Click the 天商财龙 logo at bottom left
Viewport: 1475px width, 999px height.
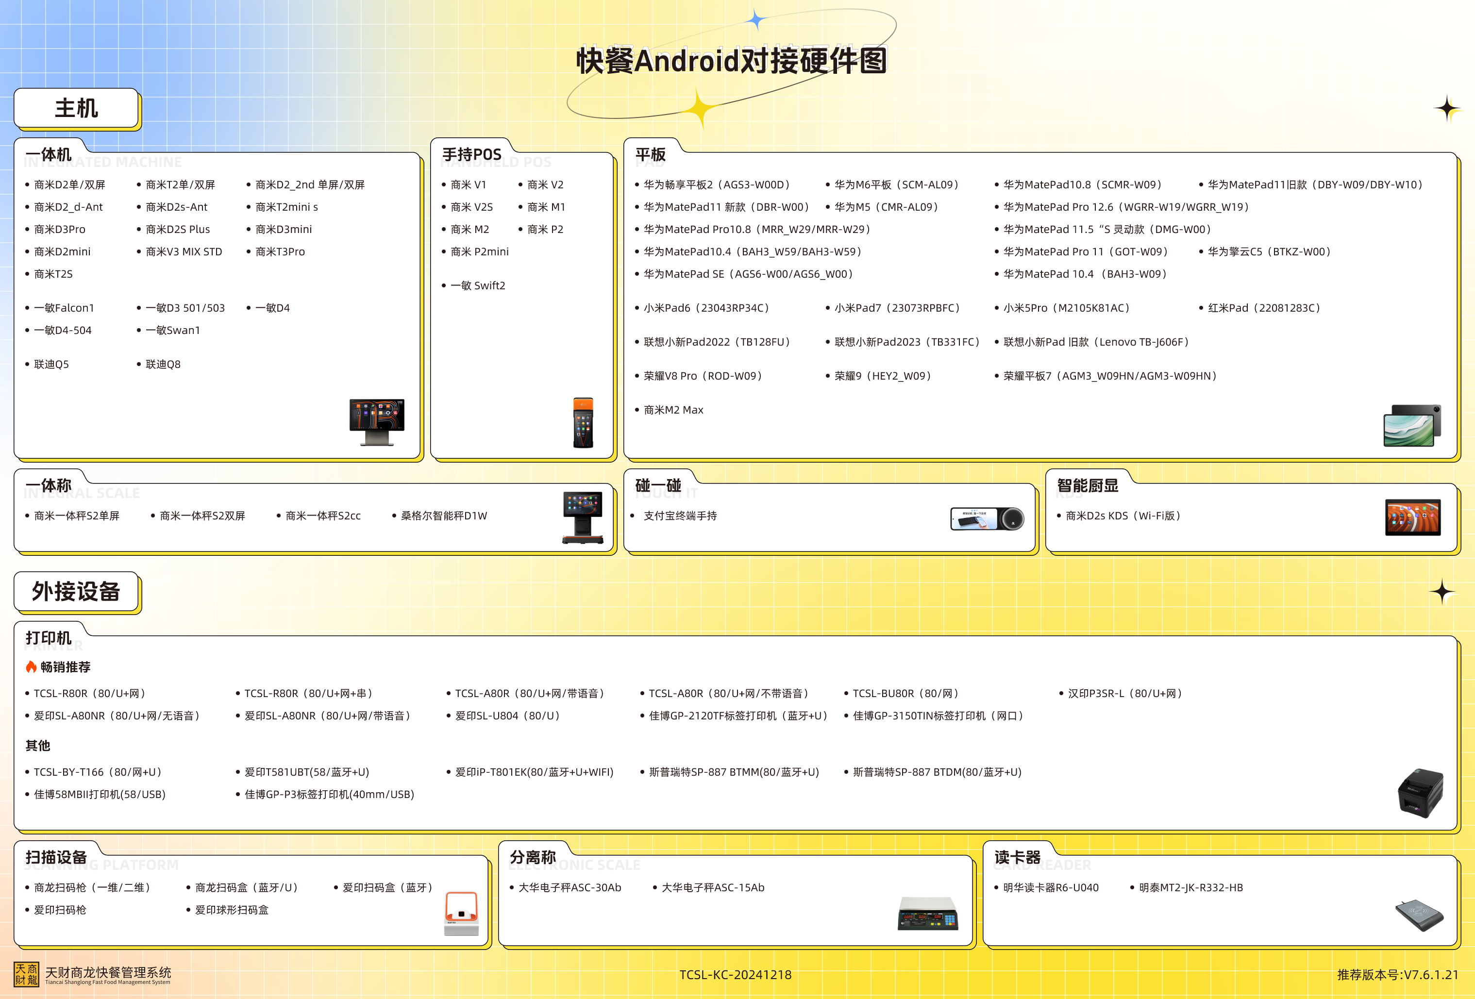click(26, 974)
